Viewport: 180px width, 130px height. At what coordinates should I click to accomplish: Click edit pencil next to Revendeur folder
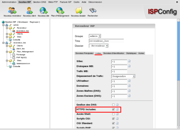tap(14, 28)
